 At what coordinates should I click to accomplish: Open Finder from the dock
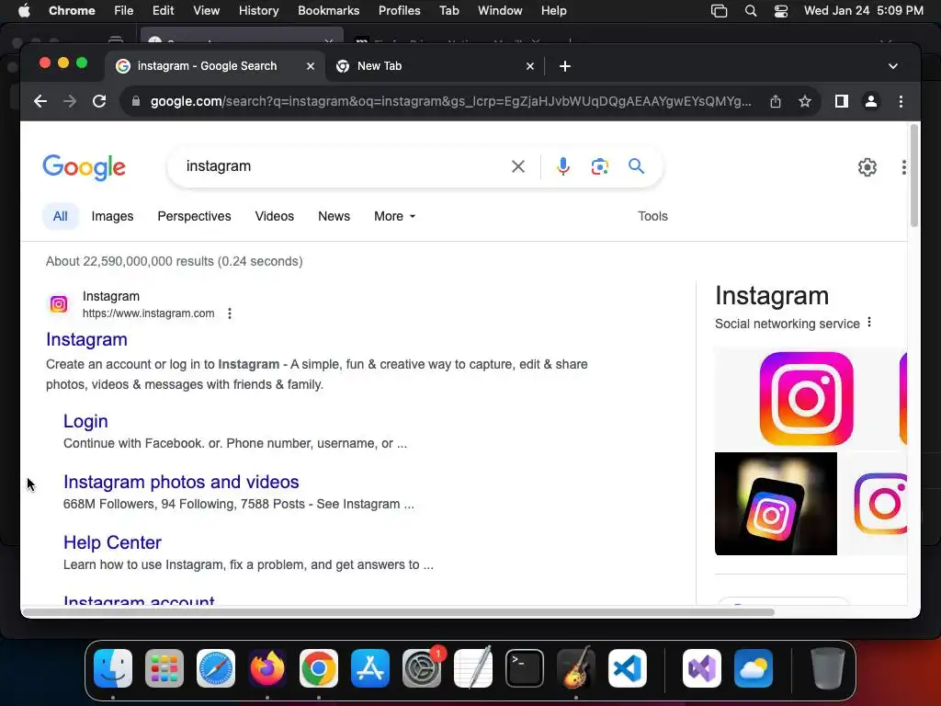click(x=113, y=668)
